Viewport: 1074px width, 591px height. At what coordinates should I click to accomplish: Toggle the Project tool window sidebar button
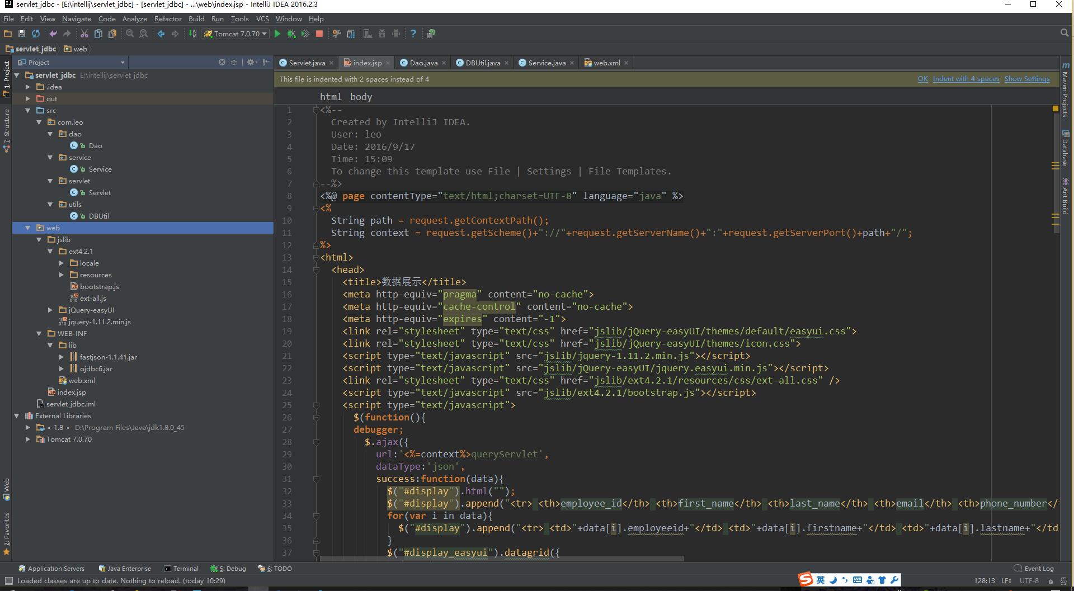[7, 78]
